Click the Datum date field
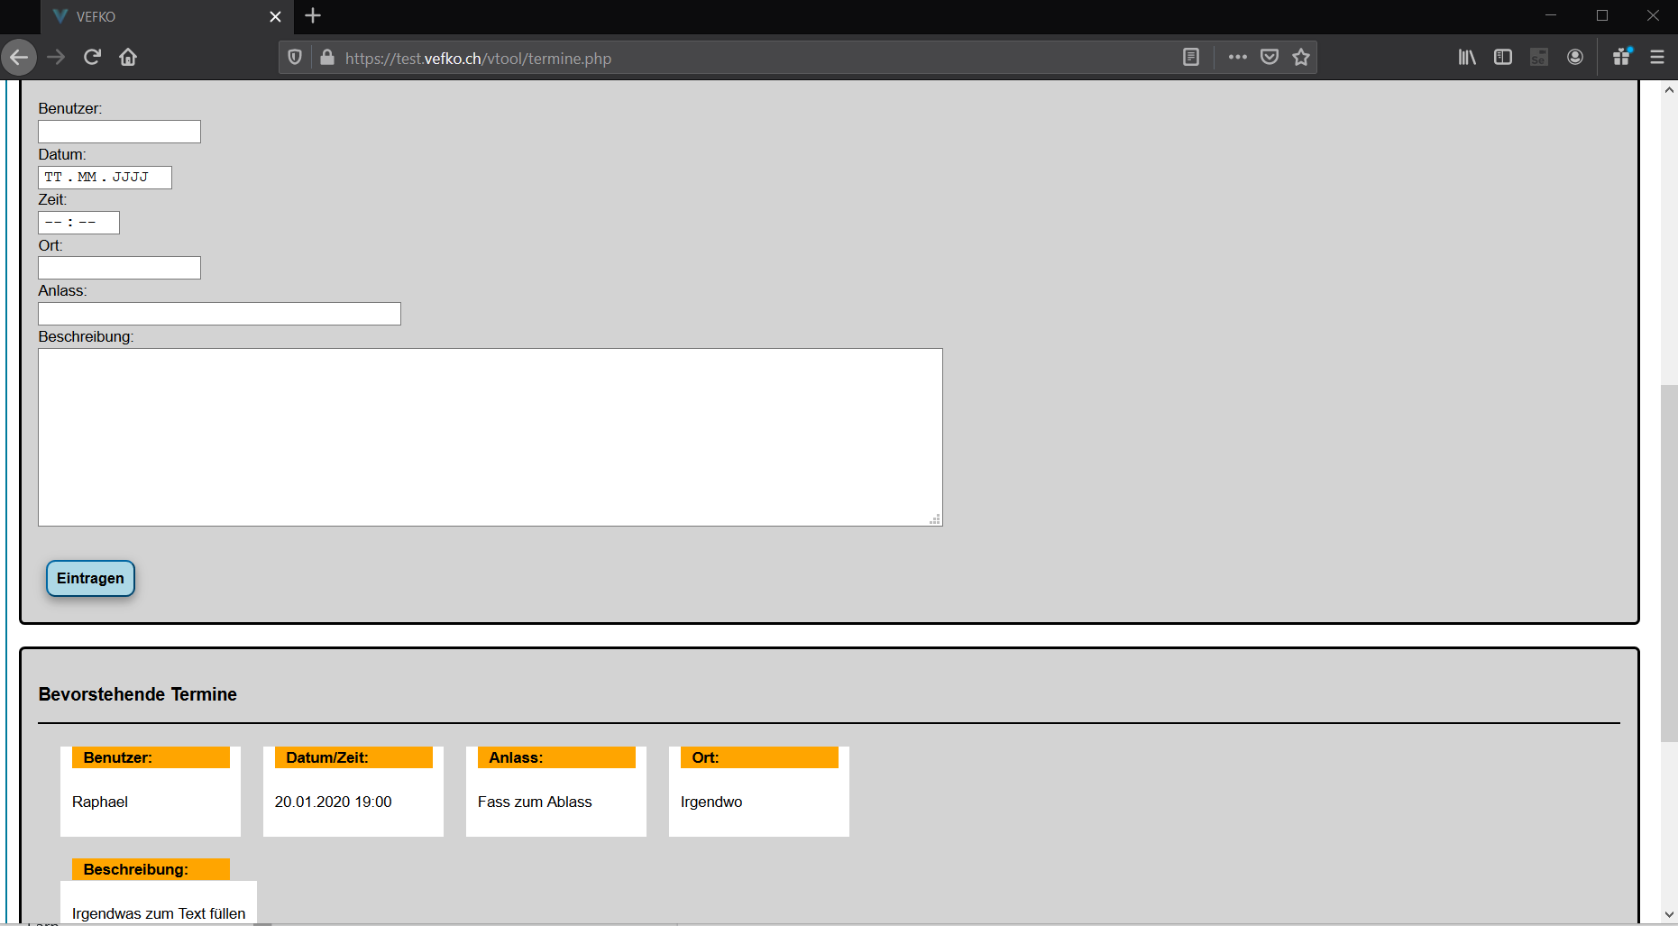 [105, 178]
